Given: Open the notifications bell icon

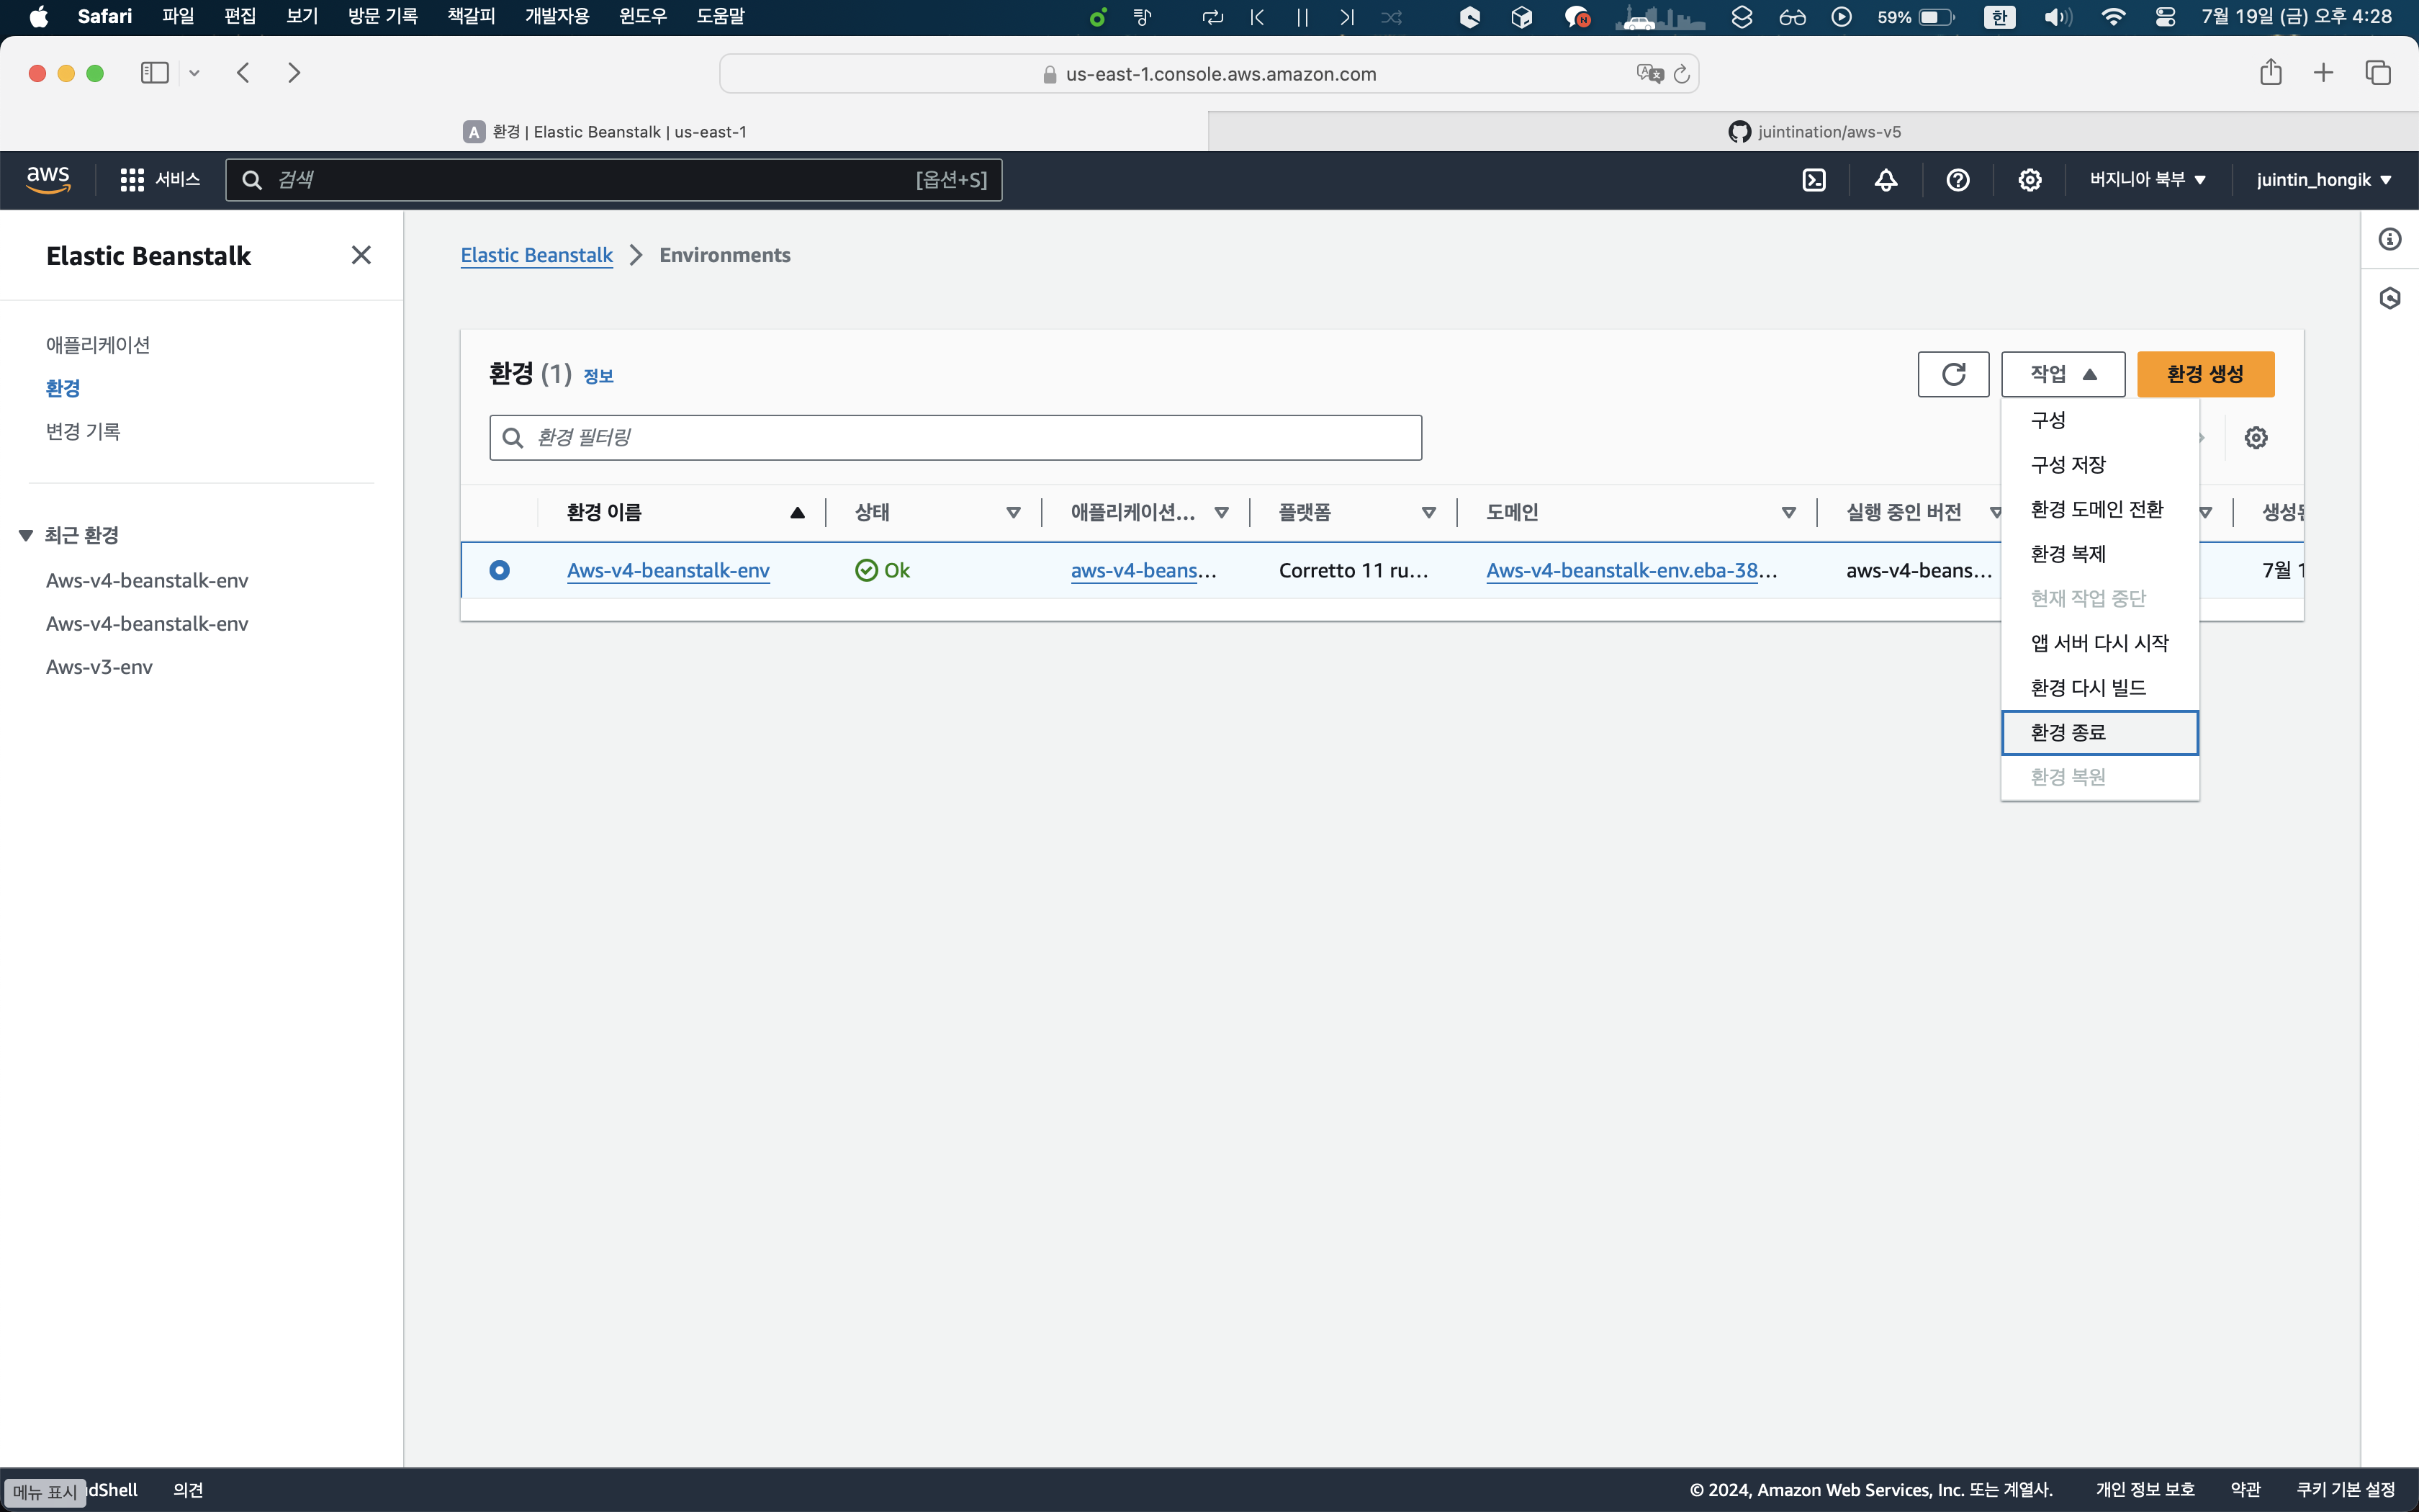Looking at the screenshot, I should pyautogui.click(x=1886, y=180).
